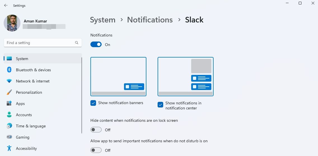This screenshot has width=318, height=156.
Task: Click the Accounts person icon
Action: point(9,114)
